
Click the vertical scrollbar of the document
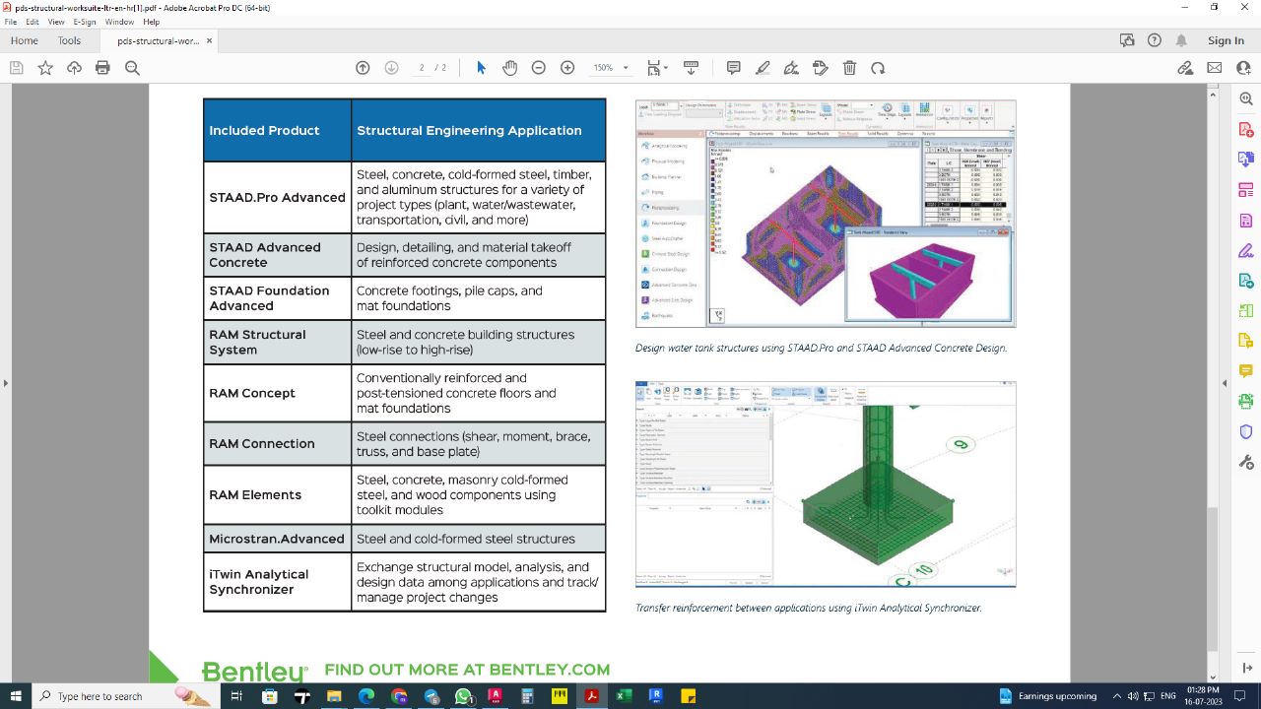pyautogui.click(x=1212, y=579)
